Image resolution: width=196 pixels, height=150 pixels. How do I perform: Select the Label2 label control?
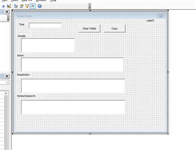click(x=150, y=21)
